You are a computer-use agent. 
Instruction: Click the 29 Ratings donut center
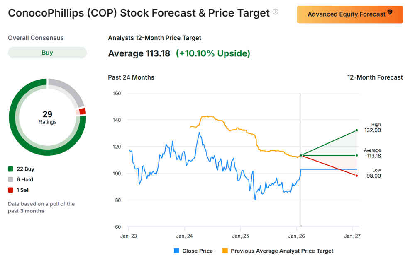tap(47, 117)
